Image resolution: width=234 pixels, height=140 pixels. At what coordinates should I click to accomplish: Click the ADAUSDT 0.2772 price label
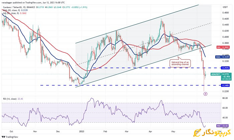(221, 77)
